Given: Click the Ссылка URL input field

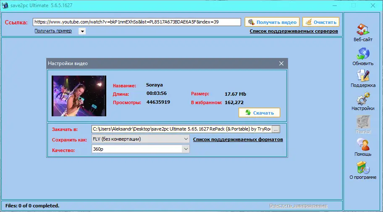Looking at the screenshot, I should point(137,22).
